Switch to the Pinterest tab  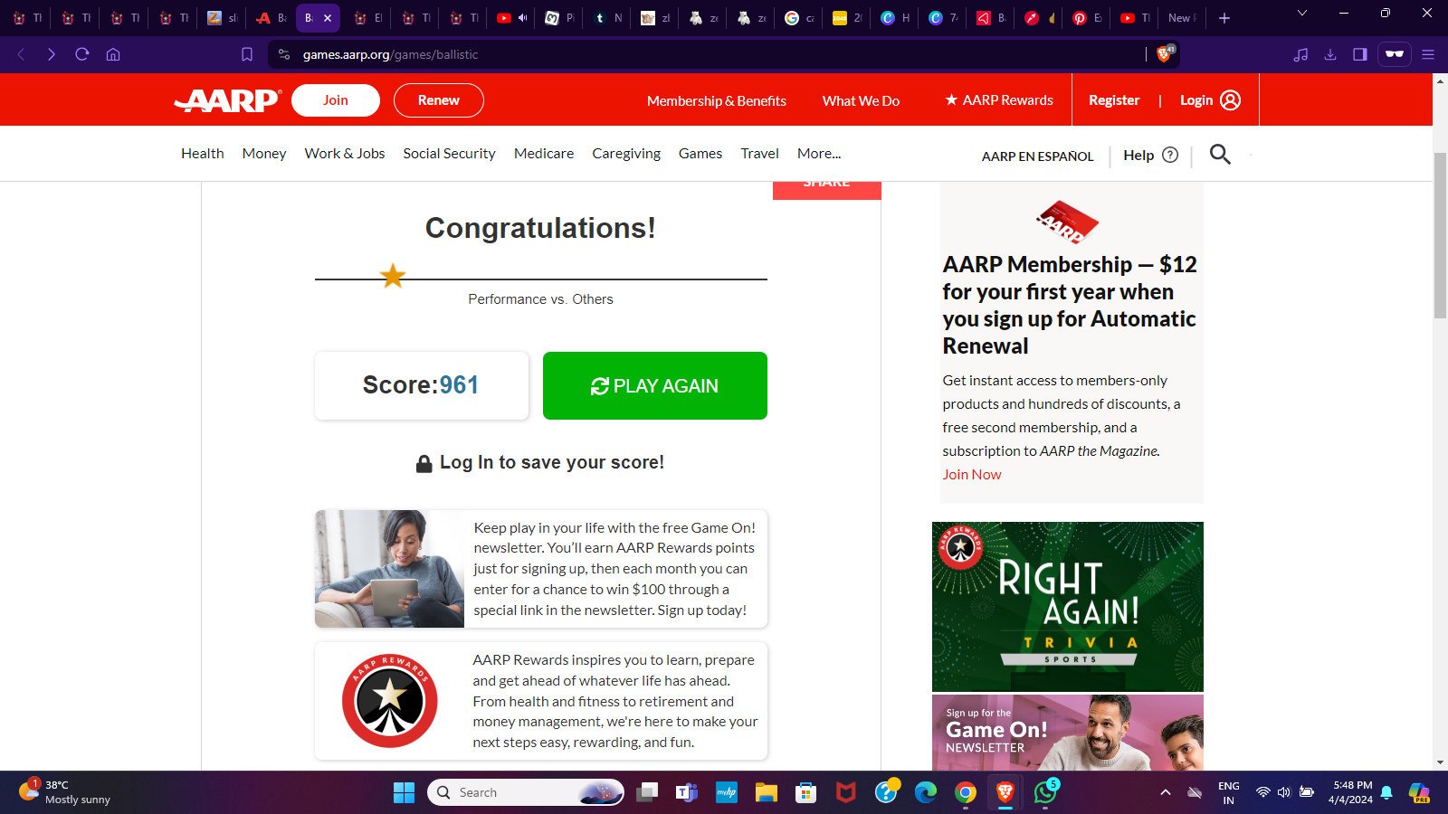1087,18
